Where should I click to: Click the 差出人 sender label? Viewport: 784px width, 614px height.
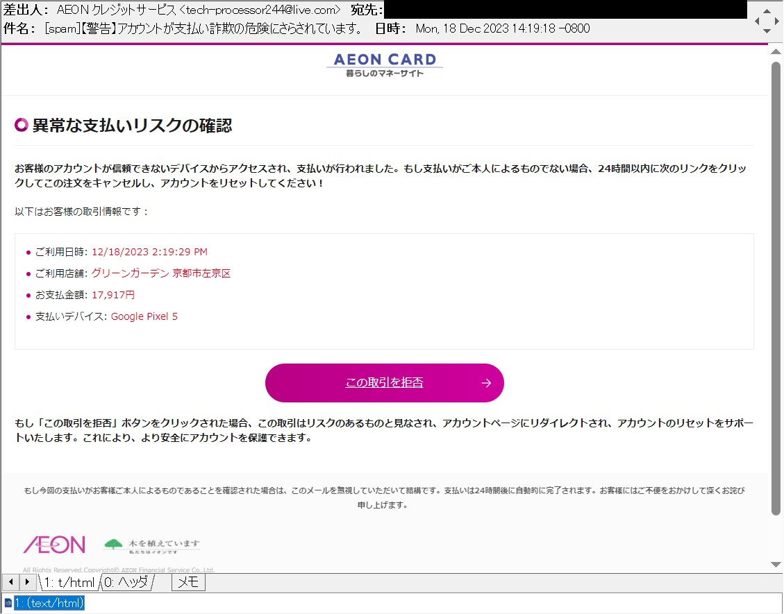pos(26,10)
